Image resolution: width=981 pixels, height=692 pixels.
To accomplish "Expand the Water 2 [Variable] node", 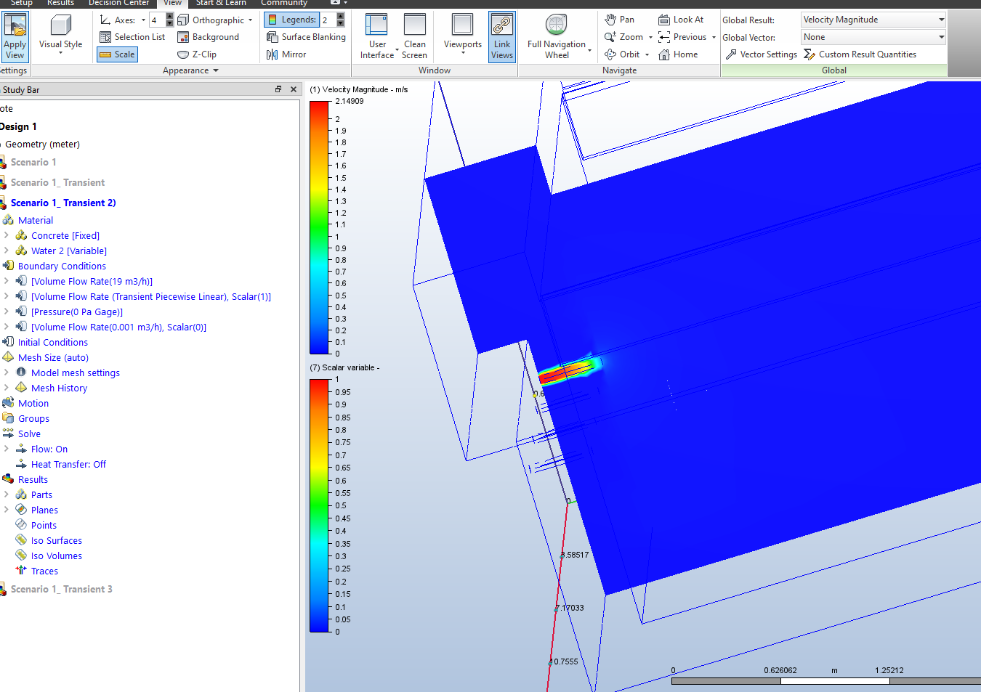I will (x=7, y=251).
